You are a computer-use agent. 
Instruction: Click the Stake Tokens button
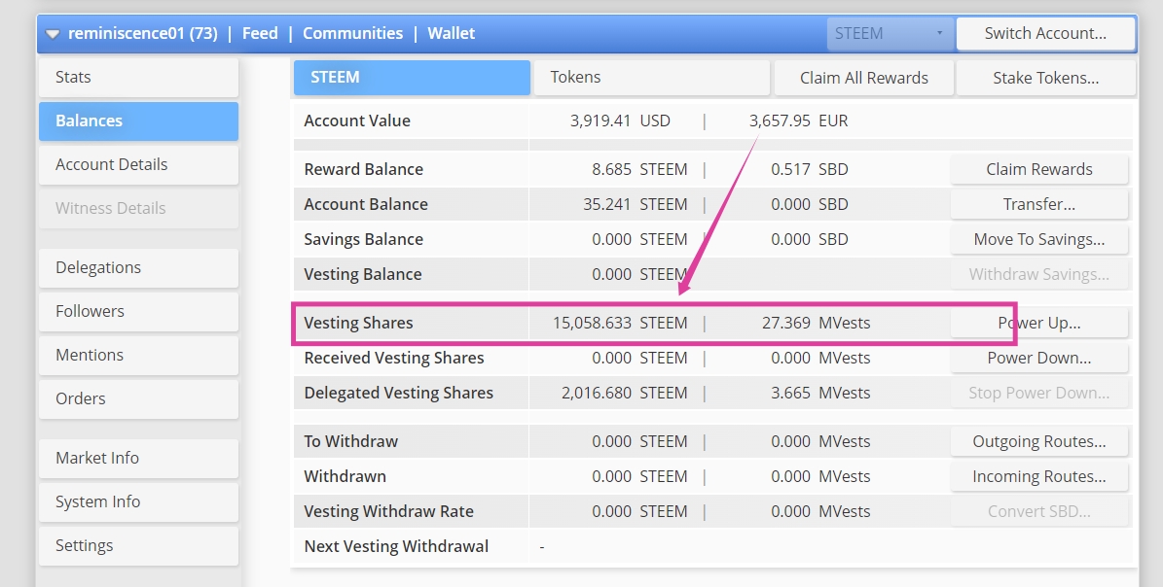pos(1046,78)
